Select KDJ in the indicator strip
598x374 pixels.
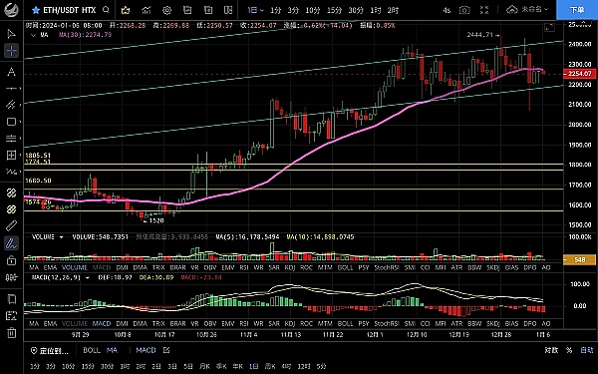290,267
